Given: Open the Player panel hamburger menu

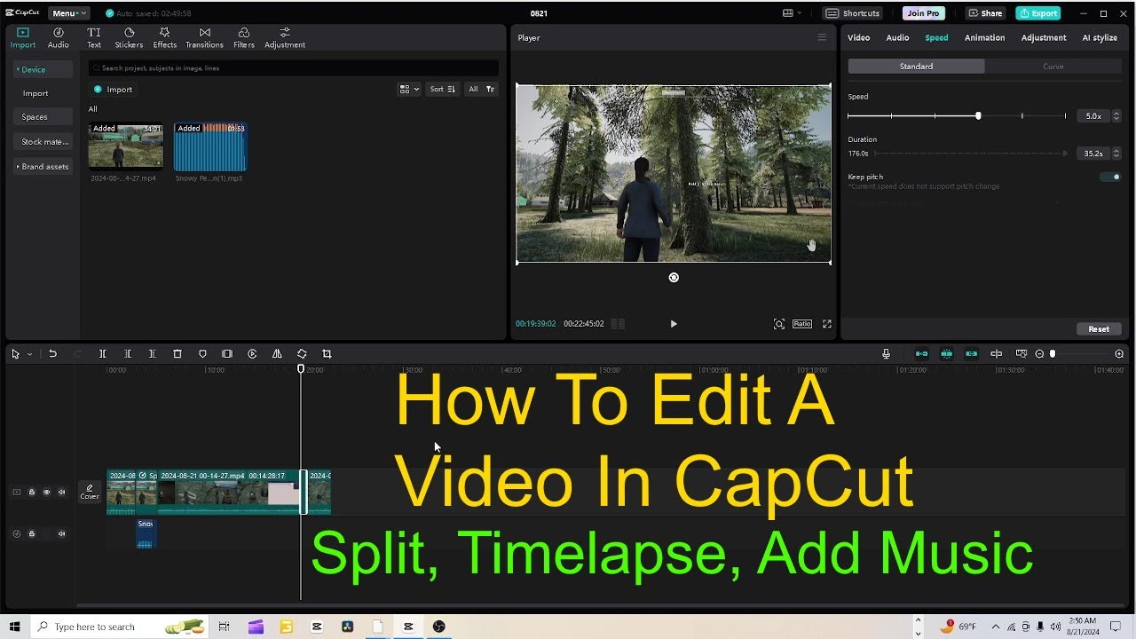Looking at the screenshot, I should coord(822,37).
